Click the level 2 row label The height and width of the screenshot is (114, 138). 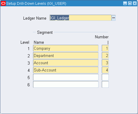click(29, 56)
